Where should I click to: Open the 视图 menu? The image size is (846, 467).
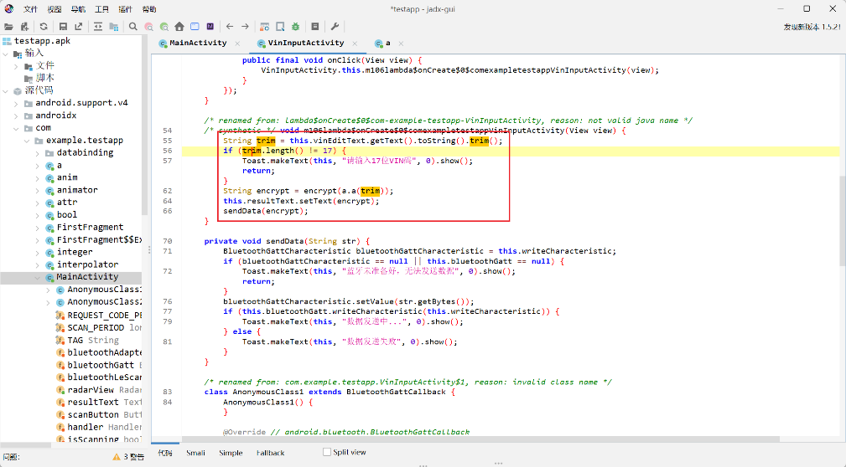(54, 9)
